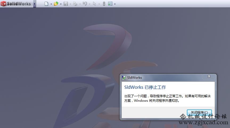Expand the Options dropdown arrow
The height and width of the screenshot is (128, 230).
coord(115,4)
